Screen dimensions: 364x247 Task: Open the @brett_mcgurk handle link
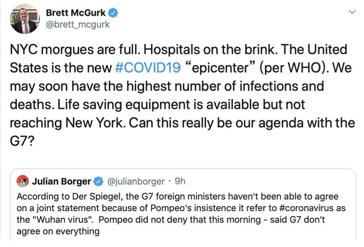pos(78,24)
